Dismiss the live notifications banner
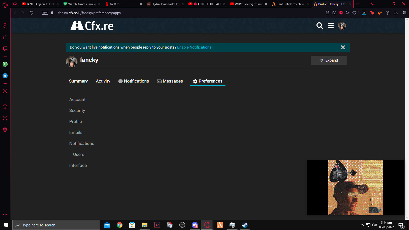The width and height of the screenshot is (409, 230). pos(343,47)
